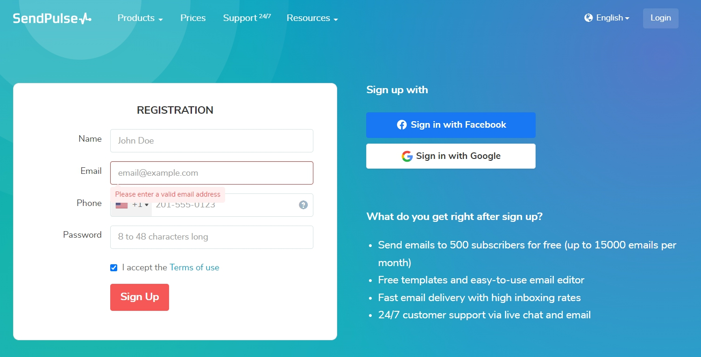Click the SendPulse logo
This screenshot has height=357, width=701.
click(52, 19)
